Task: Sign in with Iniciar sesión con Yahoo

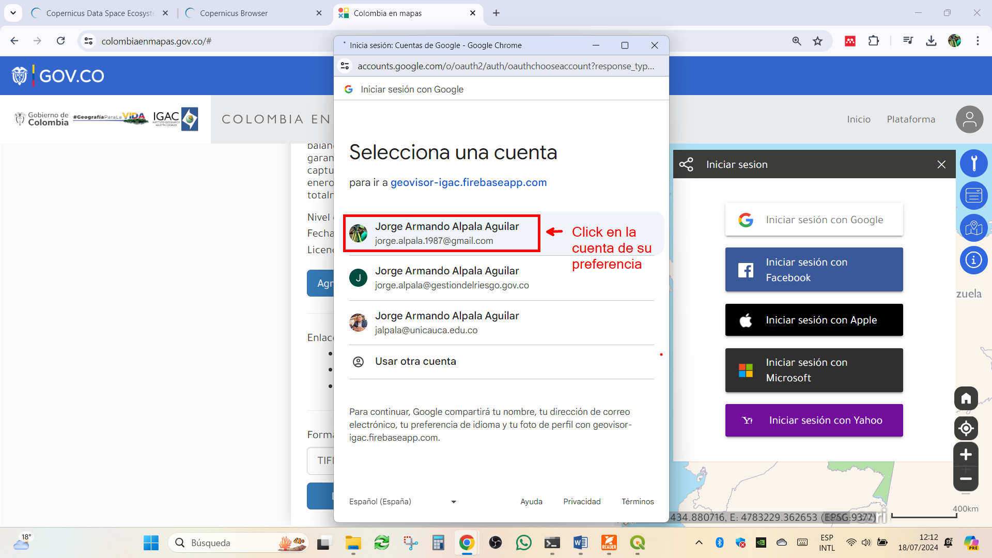Action: pyautogui.click(x=814, y=421)
